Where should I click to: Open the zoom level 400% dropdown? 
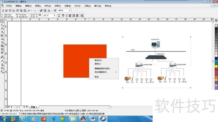tap(69, 11)
